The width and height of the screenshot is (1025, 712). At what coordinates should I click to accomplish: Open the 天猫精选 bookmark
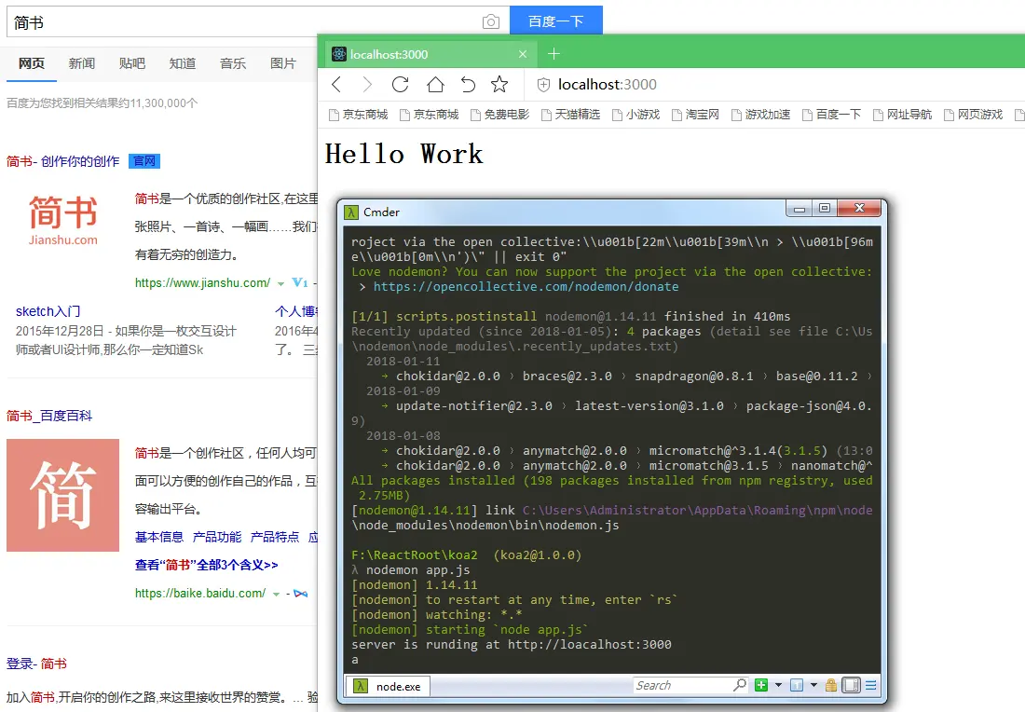click(570, 115)
